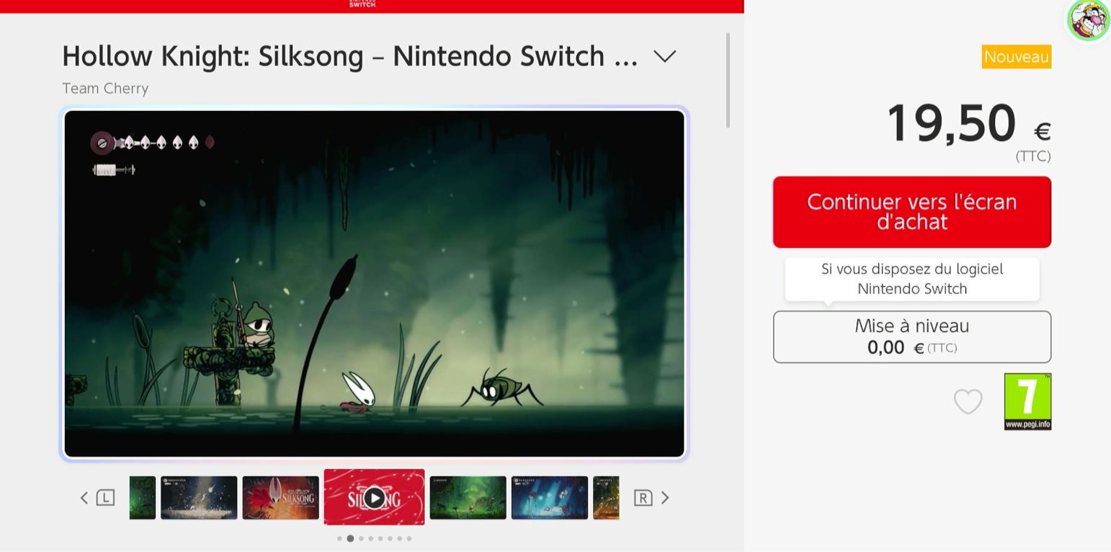The height and width of the screenshot is (552, 1111).
Task: Open the Silksong logo artwork thumbnail
Action: [280, 497]
